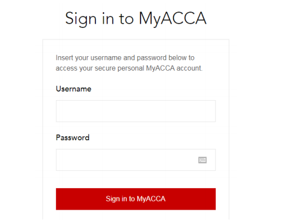Click the instruction text about username and password
The width and height of the screenshot is (285, 223).
(129, 63)
